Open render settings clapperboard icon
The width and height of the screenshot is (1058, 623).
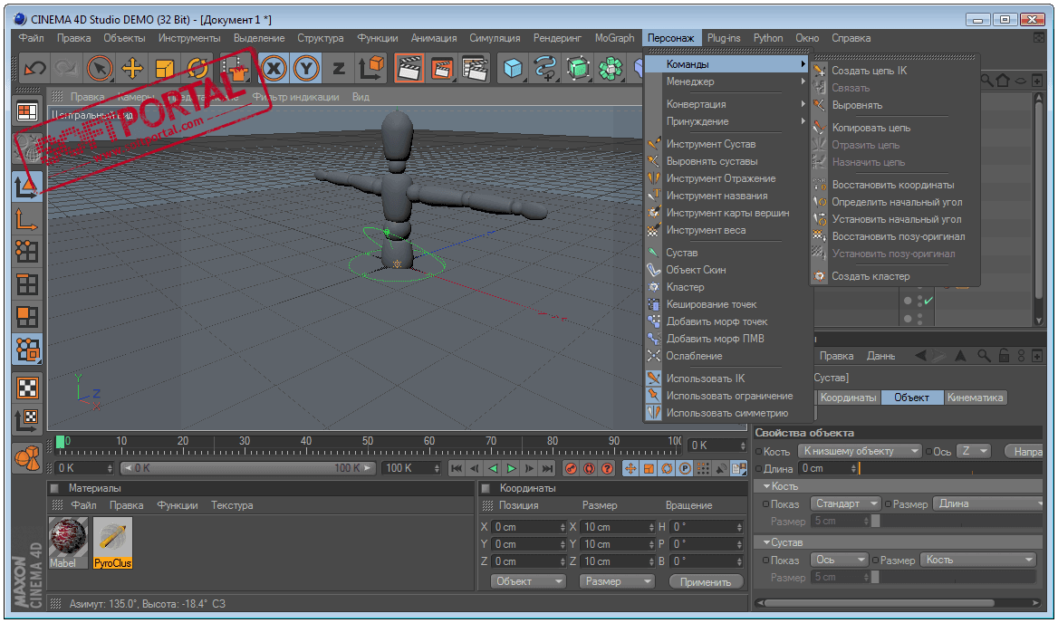[475, 68]
